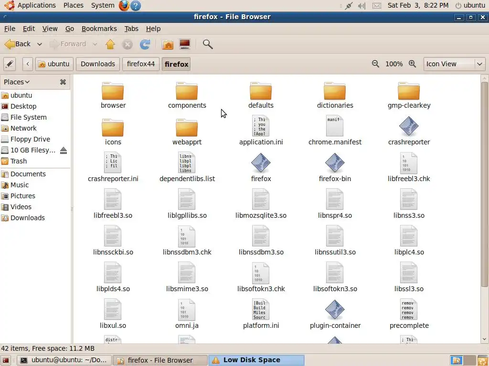The image size is (489, 366).
Task: Click the volume icon in top panel
Action: tap(361, 6)
